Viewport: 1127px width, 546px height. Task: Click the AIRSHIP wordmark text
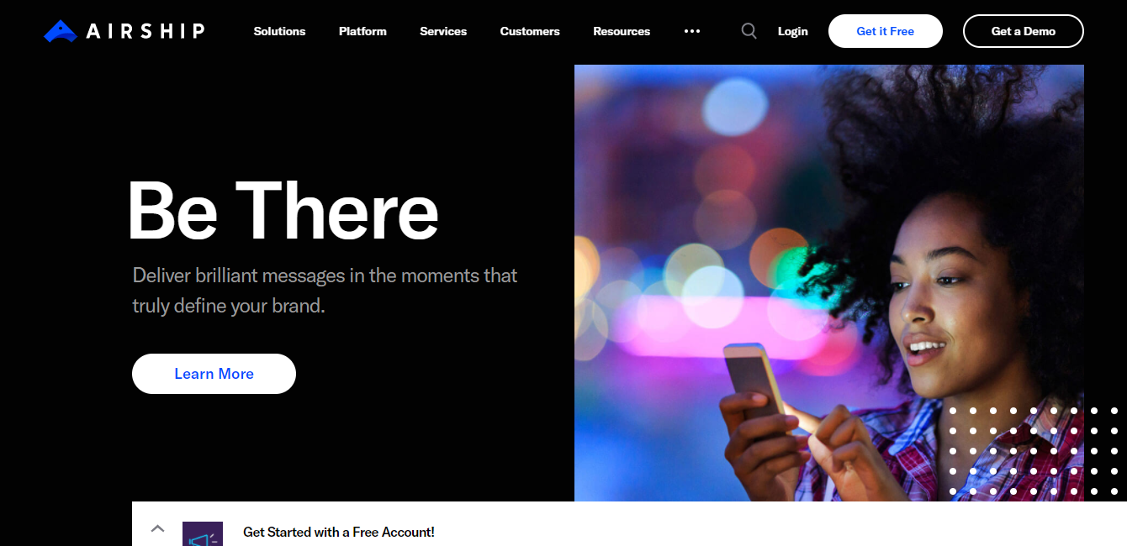coord(146,31)
